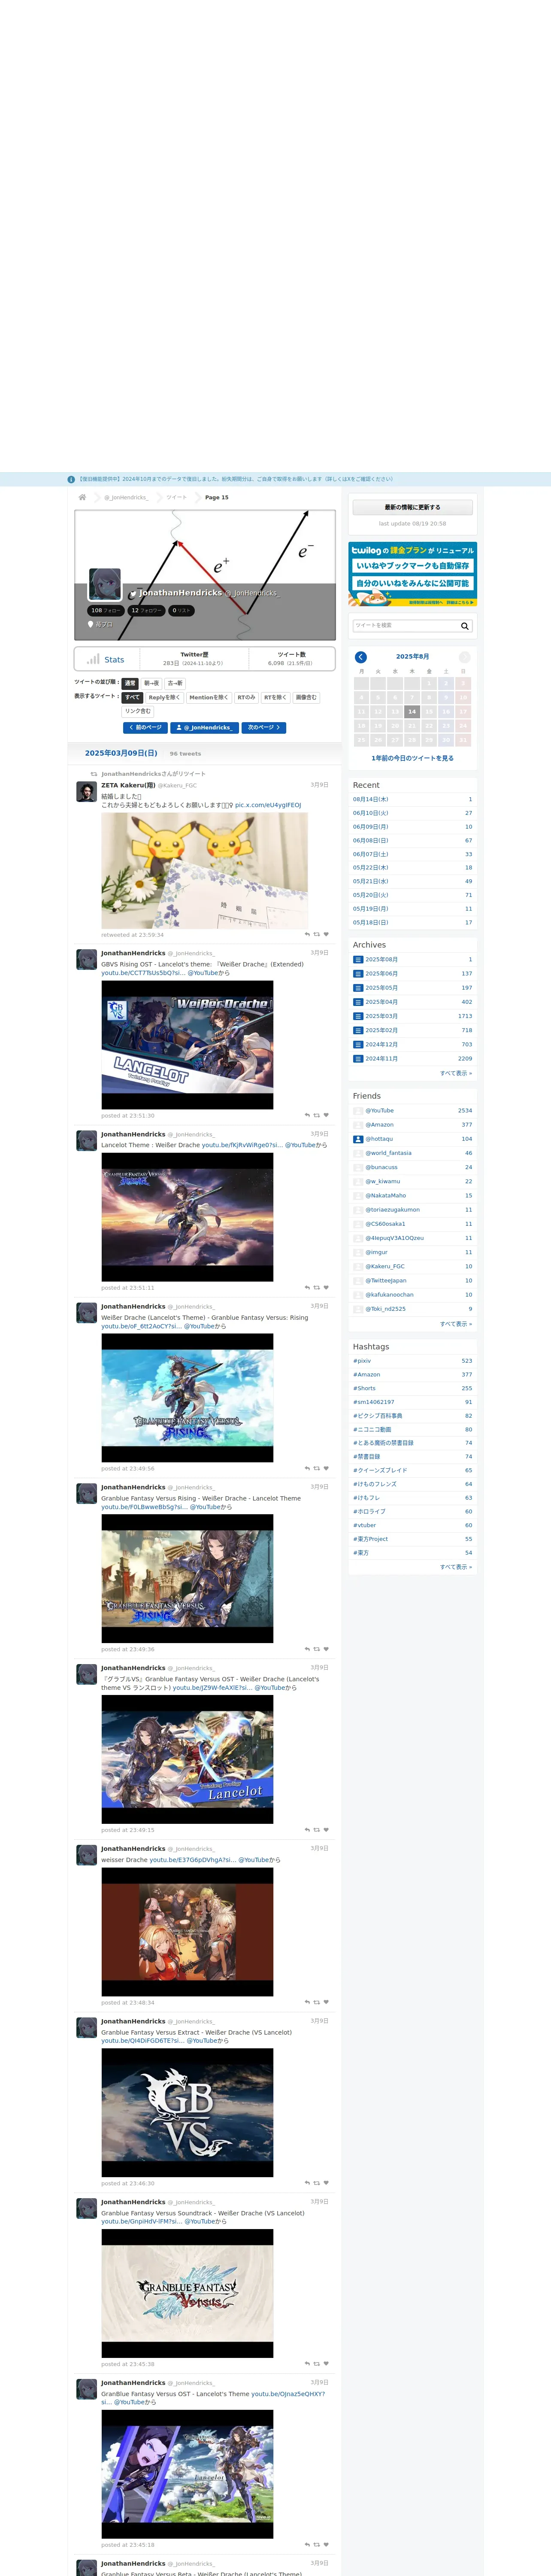Click the twilog 課金プラン banner
Viewport: 551px width, 2576px height.
coord(412,574)
